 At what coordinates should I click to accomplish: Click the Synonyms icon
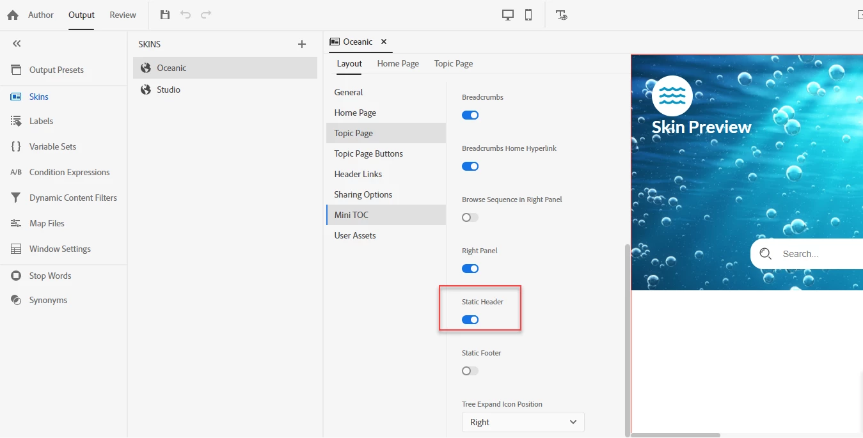click(17, 300)
